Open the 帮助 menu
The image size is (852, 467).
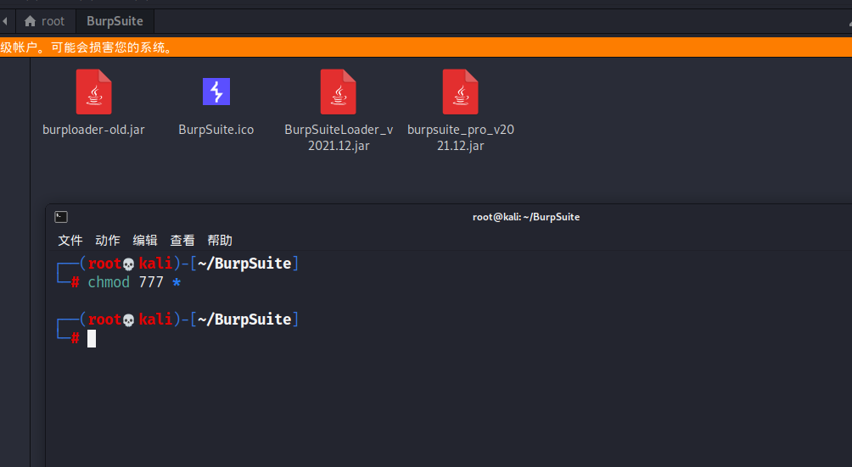click(220, 241)
